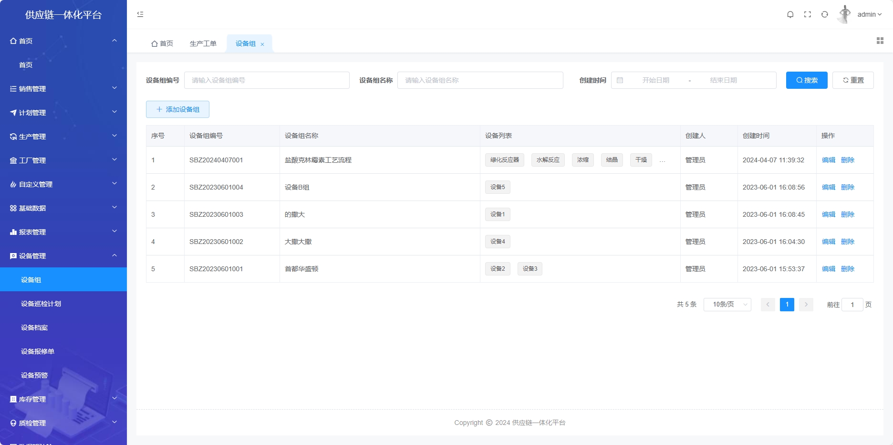
Task: Switch to the 生产工单 tab
Action: [203, 43]
